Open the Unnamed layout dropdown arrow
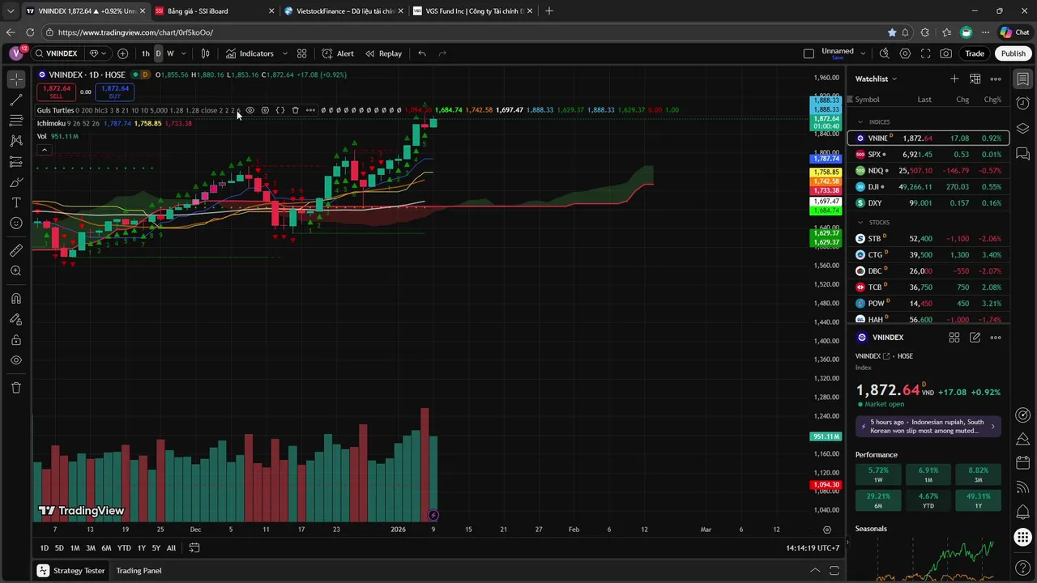 [x=863, y=53]
